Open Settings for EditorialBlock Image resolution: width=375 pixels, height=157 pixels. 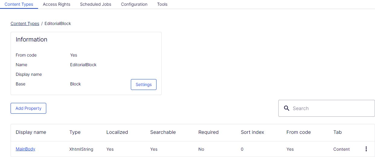(144, 85)
